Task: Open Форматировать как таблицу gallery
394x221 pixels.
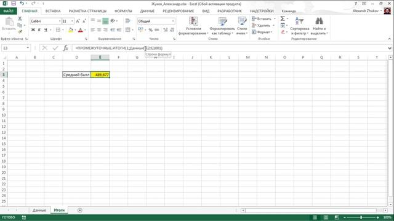Action: (222, 26)
